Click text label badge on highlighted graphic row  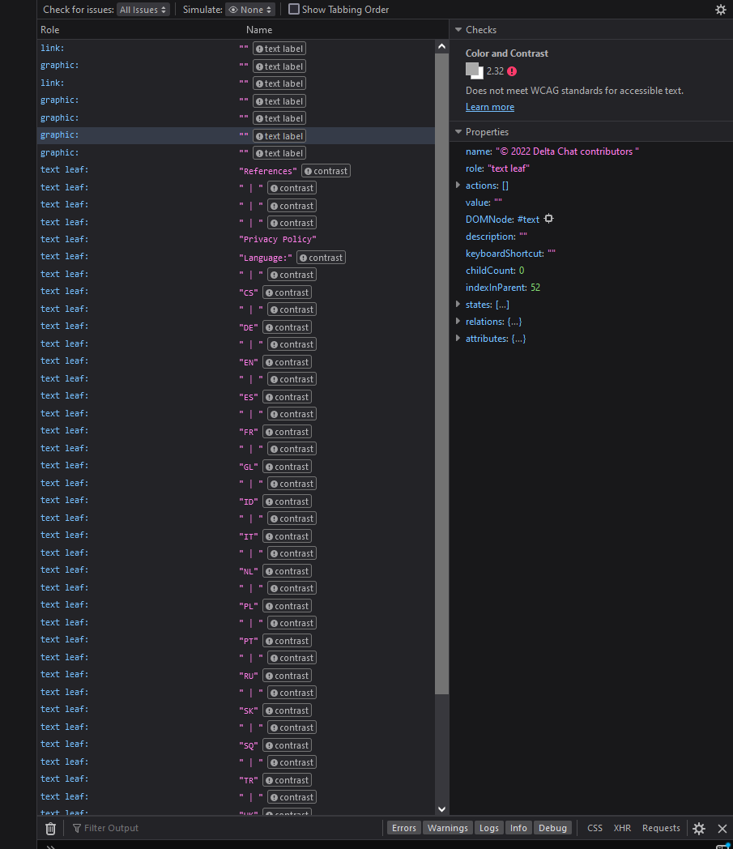[x=279, y=136]
